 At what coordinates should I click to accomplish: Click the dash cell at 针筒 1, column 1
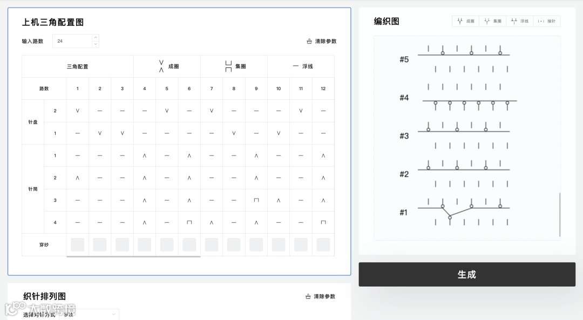(77, 155)
